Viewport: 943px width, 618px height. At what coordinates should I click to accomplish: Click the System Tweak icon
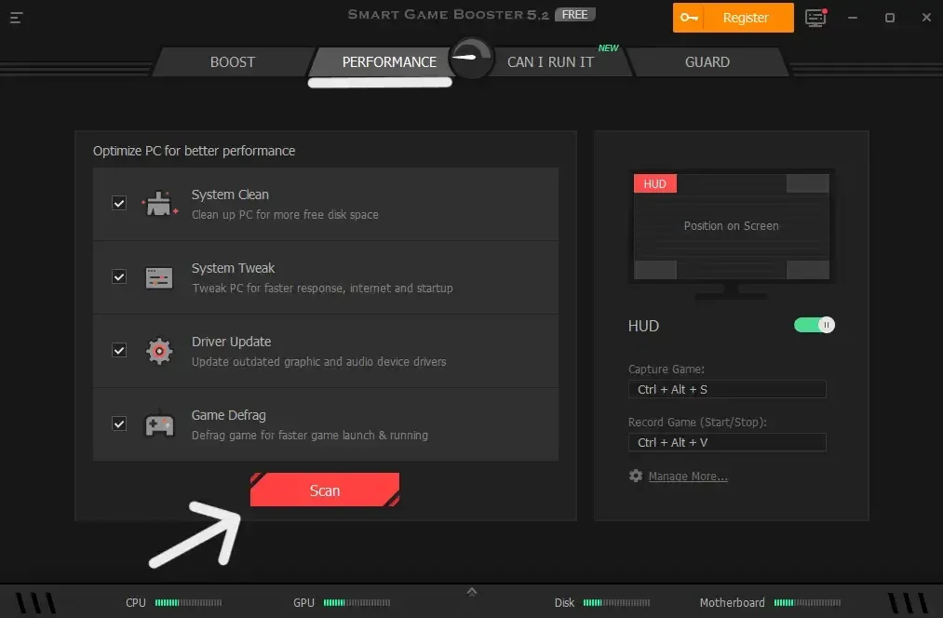point(158,276)
